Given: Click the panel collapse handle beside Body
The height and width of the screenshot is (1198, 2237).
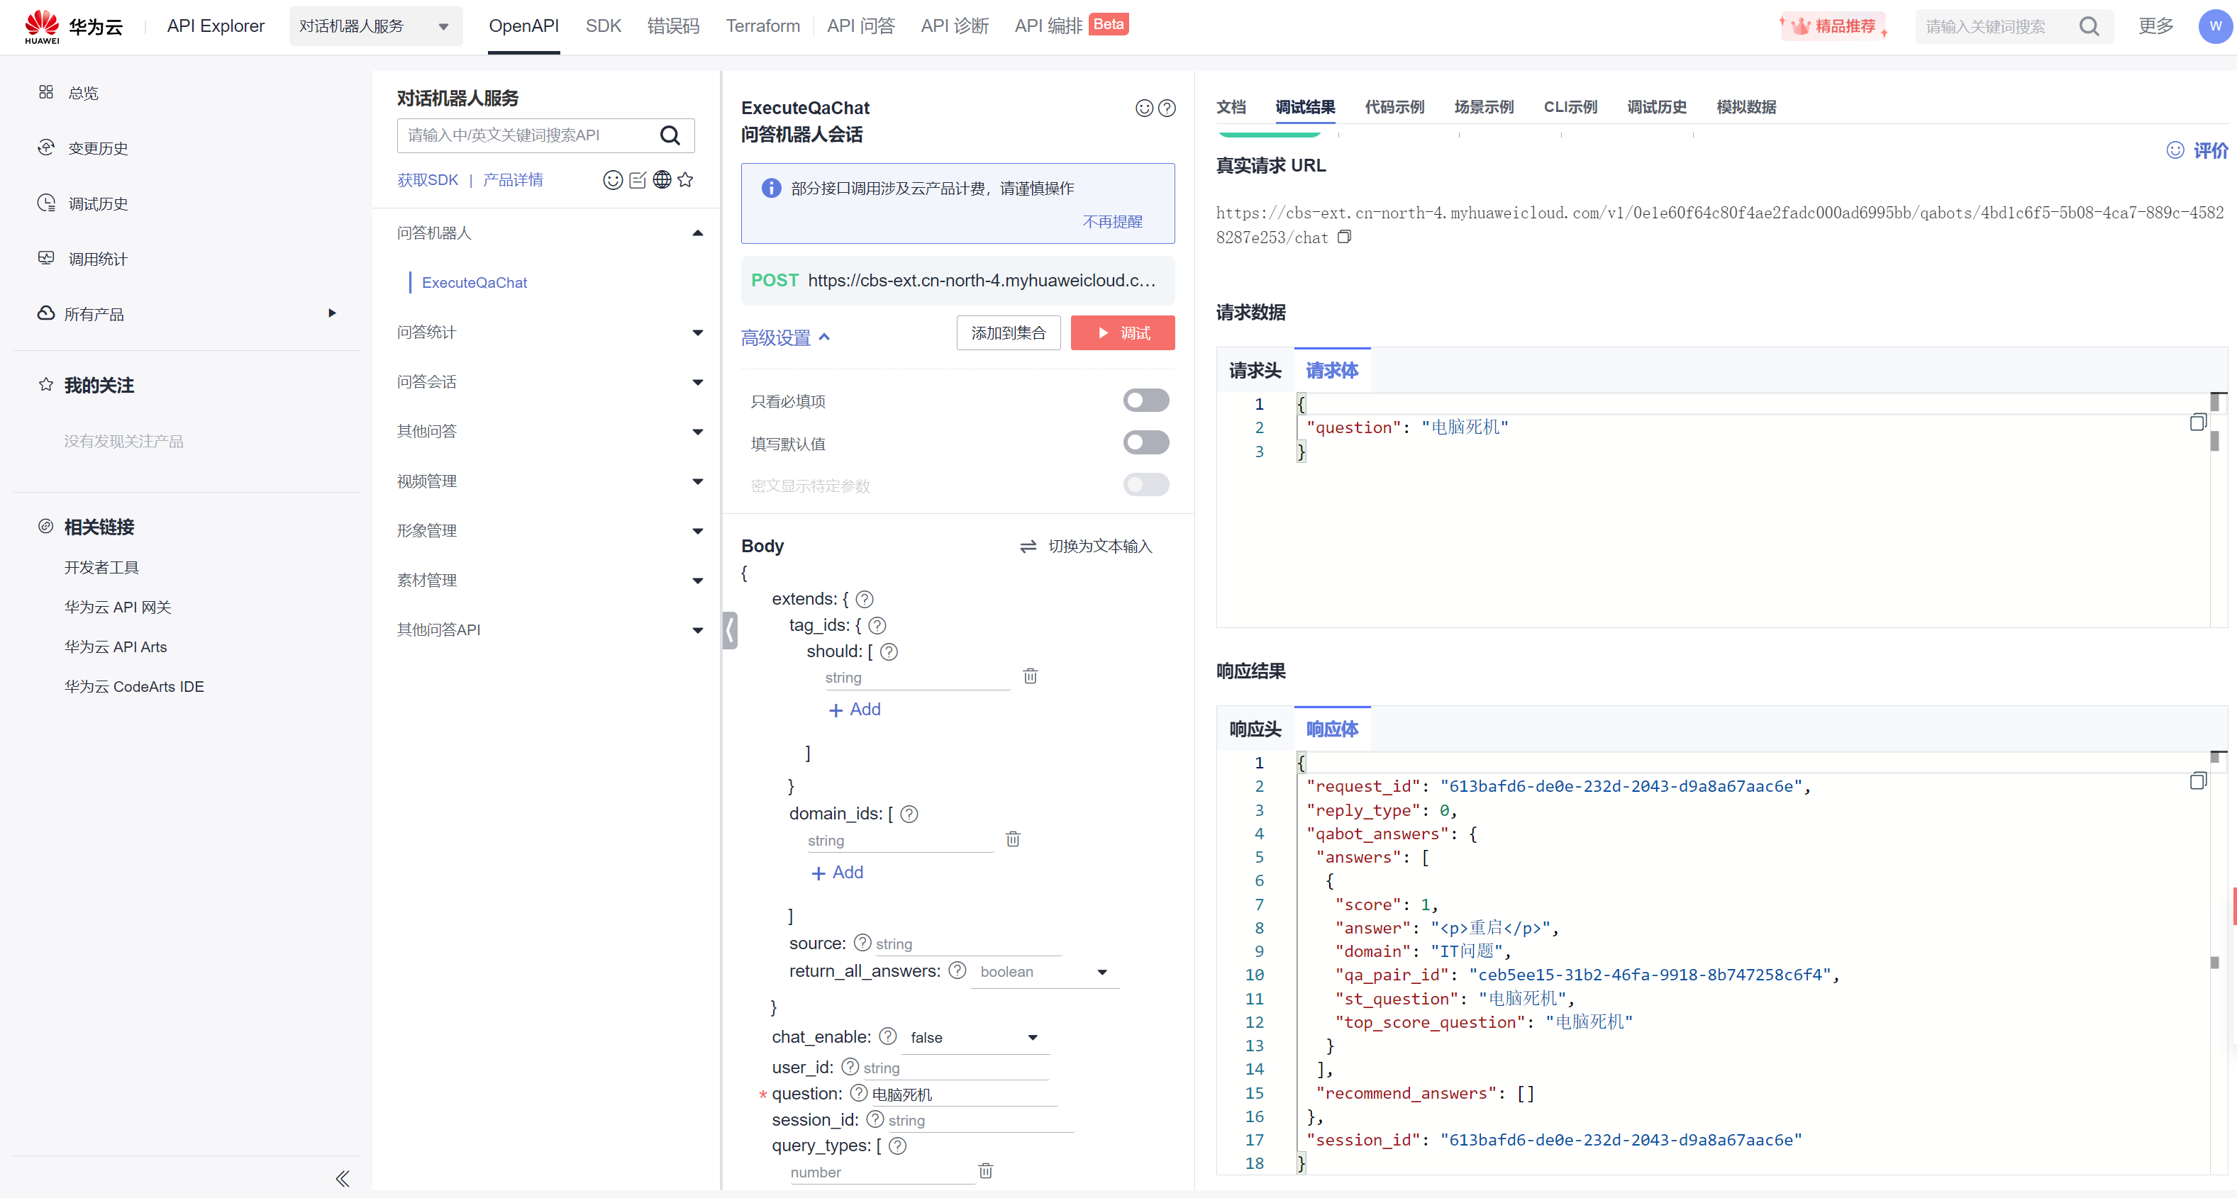Looking at the screenshot, I should click(x=731, y=630).
